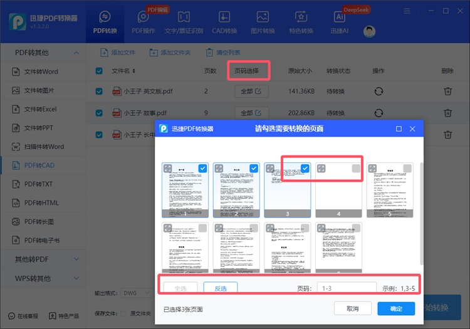Open 在线客服 at bottom left
The image size is (470, 329).
(x=23, y=316)
